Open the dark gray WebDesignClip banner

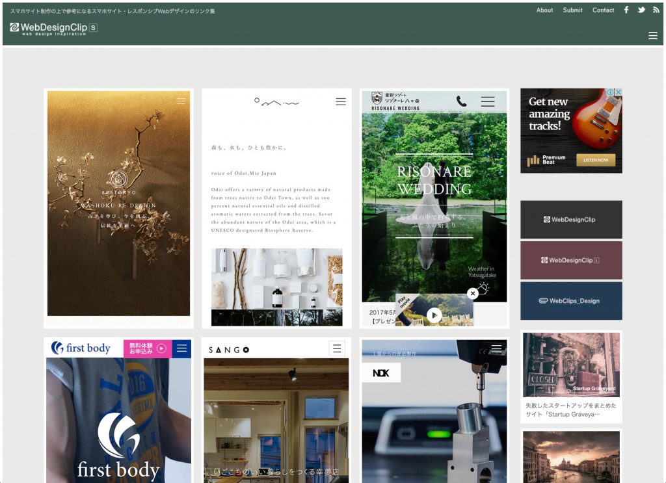[571, 220]
